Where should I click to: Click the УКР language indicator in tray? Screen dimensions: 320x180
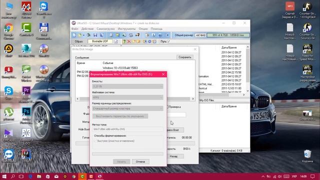point(294,176)
